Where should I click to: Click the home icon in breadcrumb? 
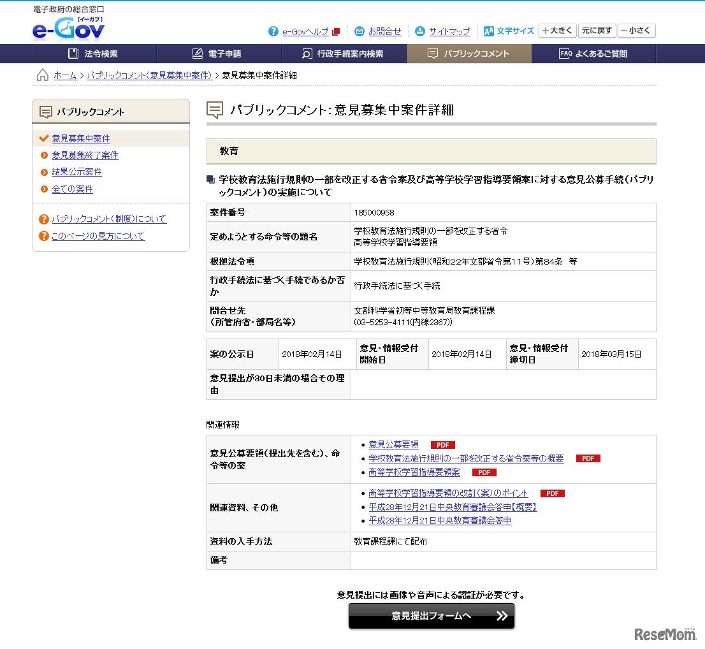pos(43,75)
